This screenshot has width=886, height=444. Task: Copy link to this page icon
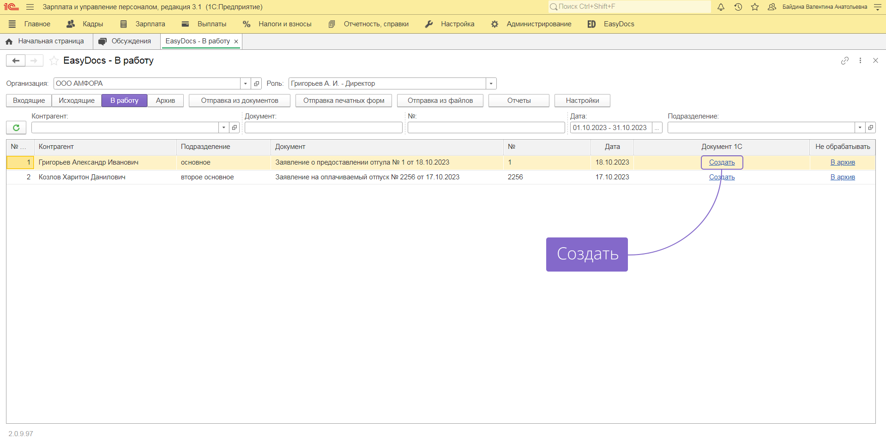pyautogui.click(x=844, y=61)
